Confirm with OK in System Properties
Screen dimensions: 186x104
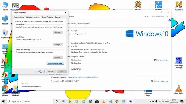40,71
